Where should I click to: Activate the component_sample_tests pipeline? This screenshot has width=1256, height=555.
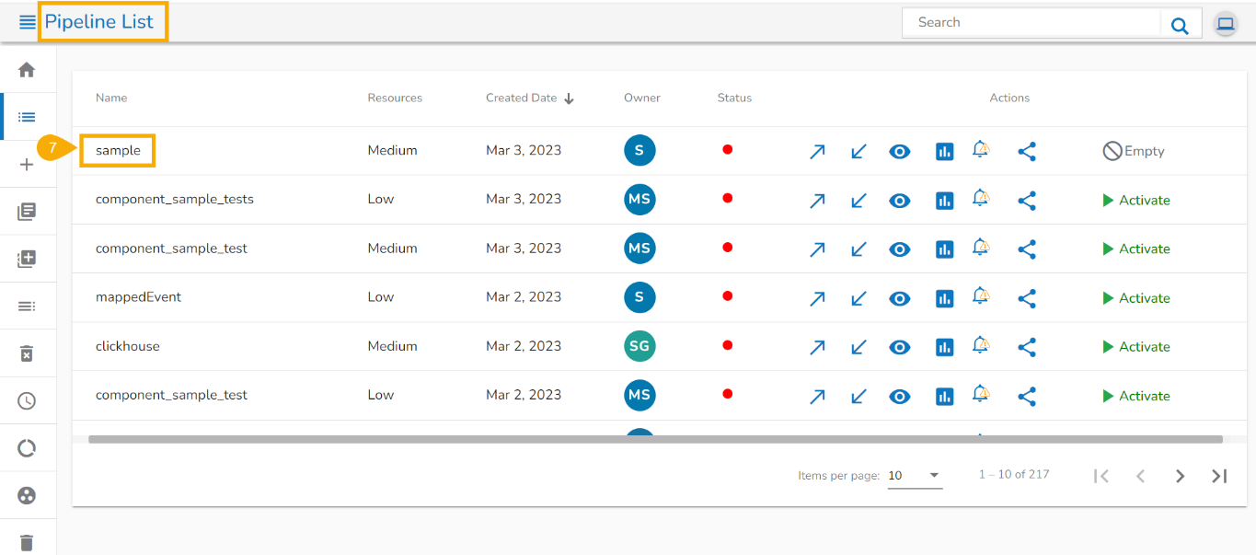click(x=1136, y=201)
